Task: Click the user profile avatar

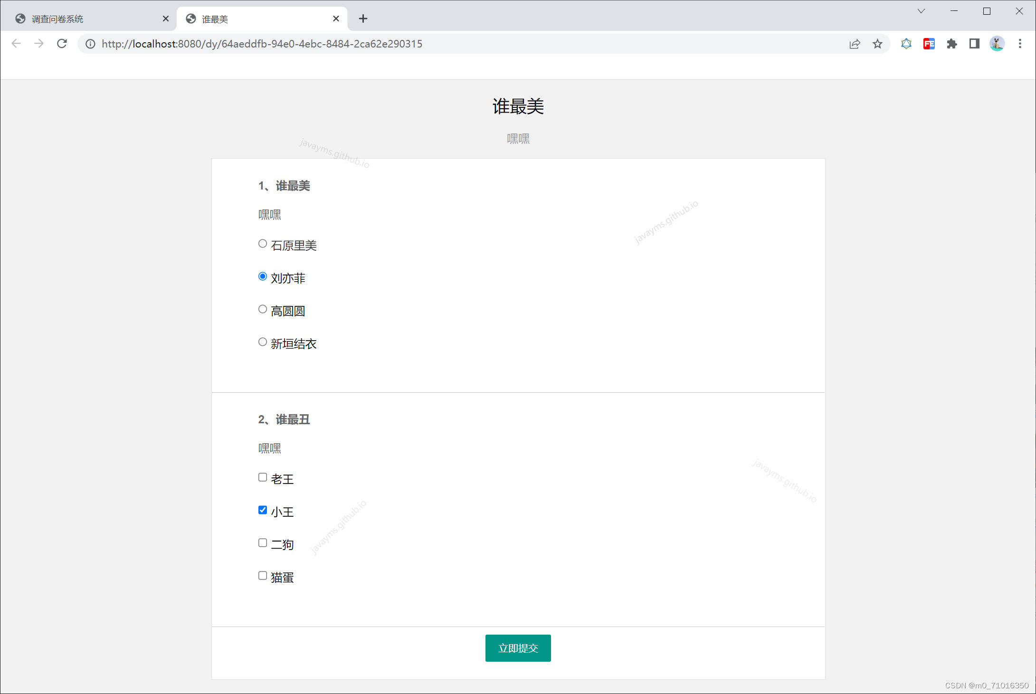Action: click(997, 44)
